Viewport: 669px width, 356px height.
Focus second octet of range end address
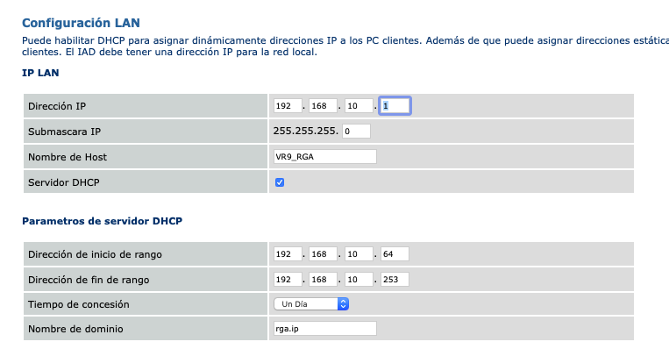324,280
